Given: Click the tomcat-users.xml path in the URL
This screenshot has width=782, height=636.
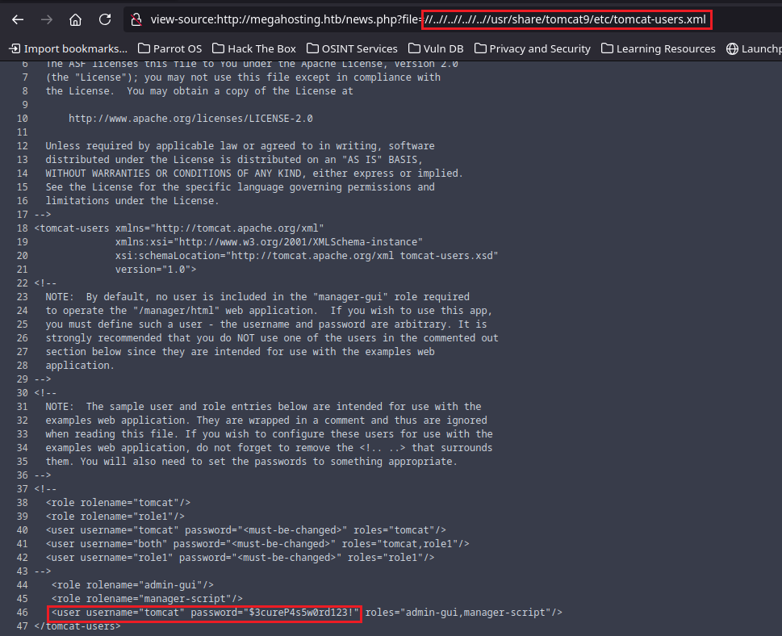Looking at the screenshot, I should click(660, 19).
